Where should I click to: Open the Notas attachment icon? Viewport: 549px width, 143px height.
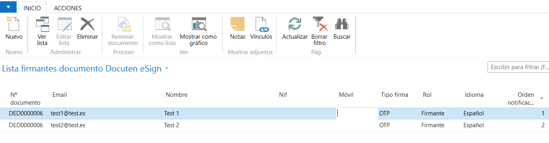tap(237, 24)
